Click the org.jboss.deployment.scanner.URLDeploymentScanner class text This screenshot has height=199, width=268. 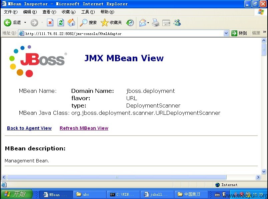(x=146, y=113)
